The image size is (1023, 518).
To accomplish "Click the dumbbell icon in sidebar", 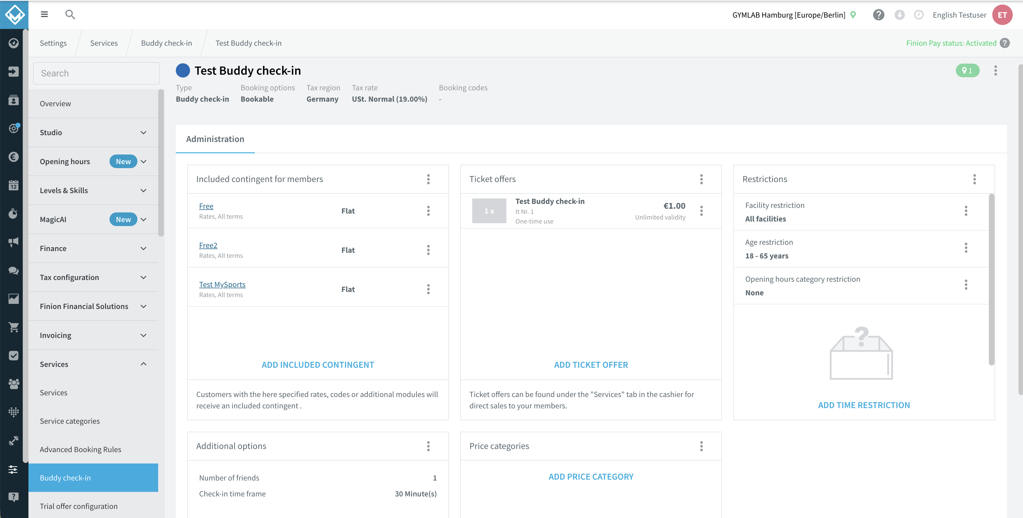I will 13,441.
